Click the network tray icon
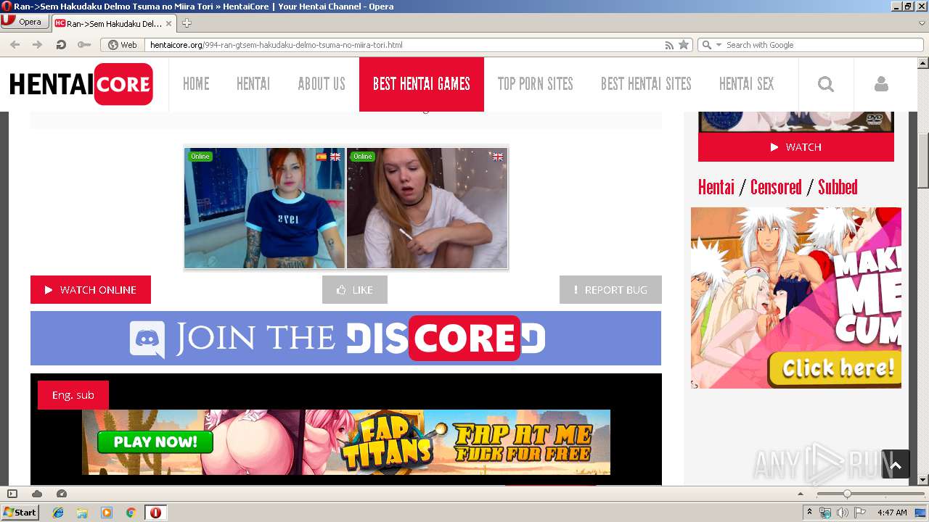The width and height of the screenshot is (929, 522). tap(825, 513)
